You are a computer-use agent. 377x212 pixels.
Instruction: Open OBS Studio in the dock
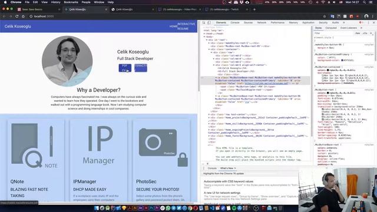coord(256,208)
